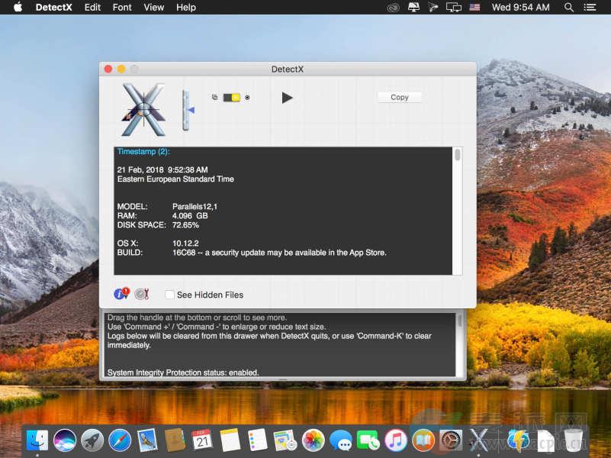Click the DetectX X logo icon
The width and height of the screenshot is (611, 458).
143,110
